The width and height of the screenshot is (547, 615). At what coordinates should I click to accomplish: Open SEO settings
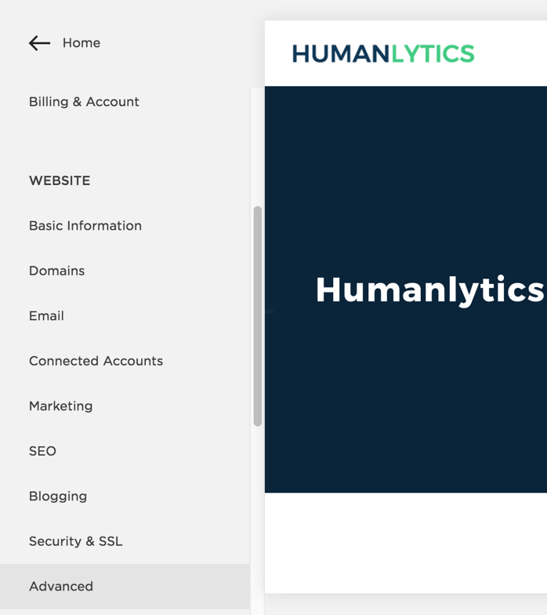[42, 452]
